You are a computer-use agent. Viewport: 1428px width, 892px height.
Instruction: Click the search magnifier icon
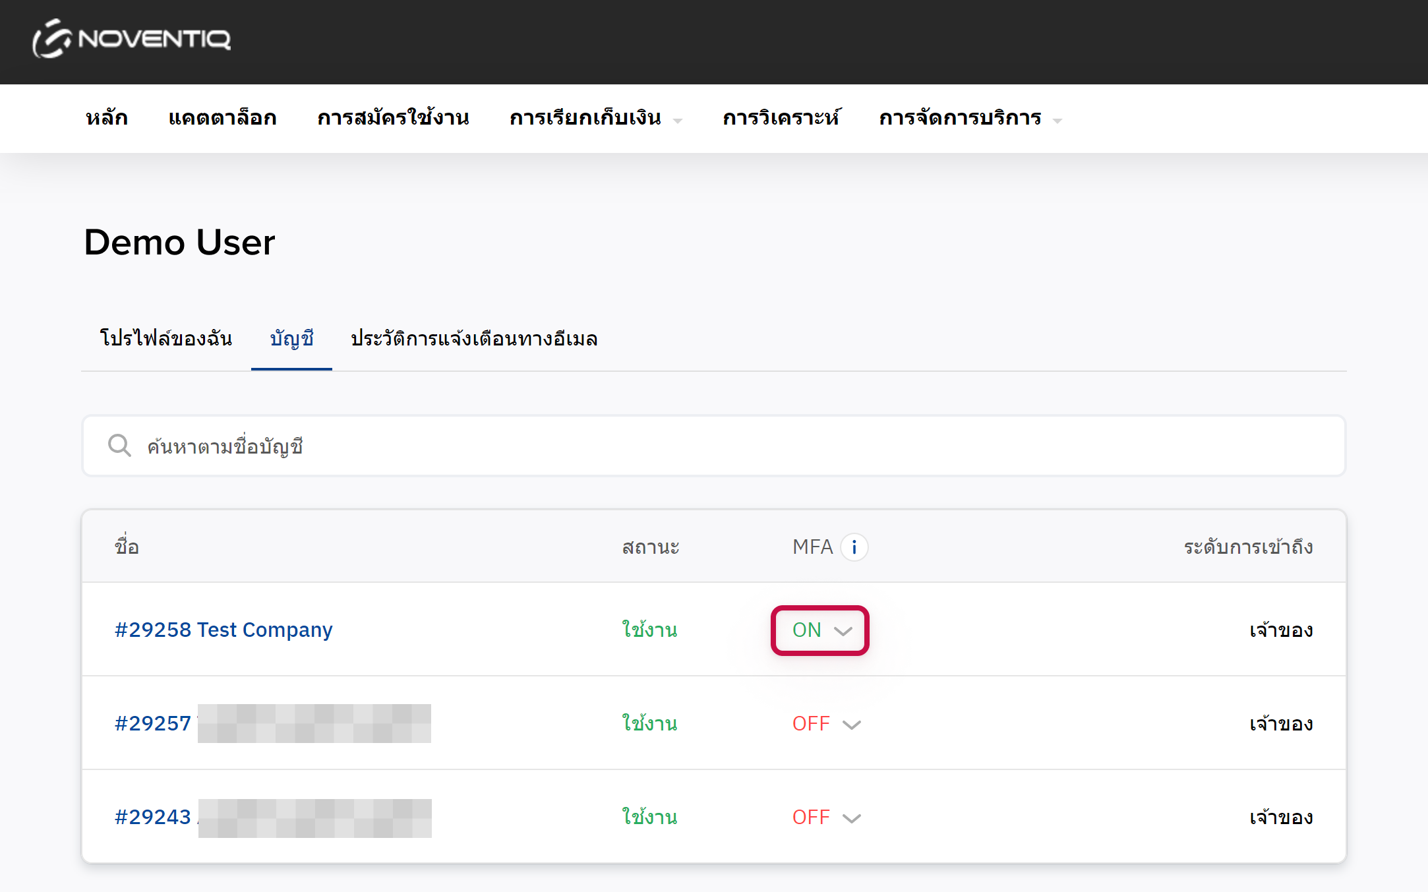click(119, 446)
